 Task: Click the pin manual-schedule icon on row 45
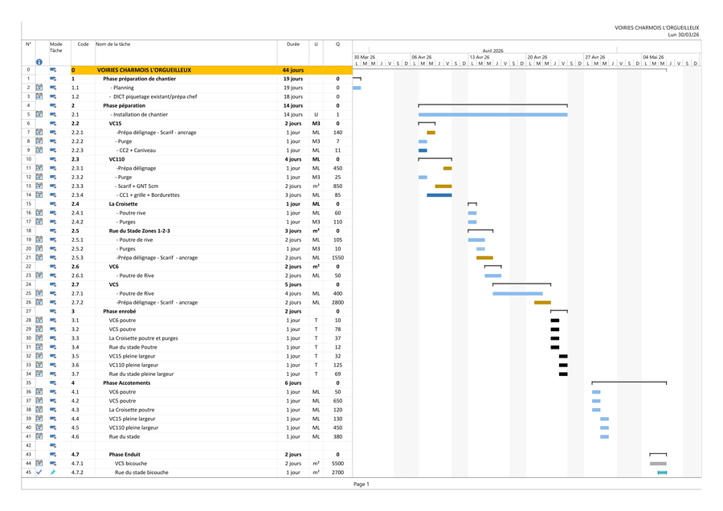coord(54,472)
